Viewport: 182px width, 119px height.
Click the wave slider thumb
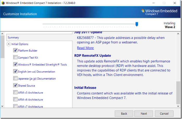tap(137, 24)
